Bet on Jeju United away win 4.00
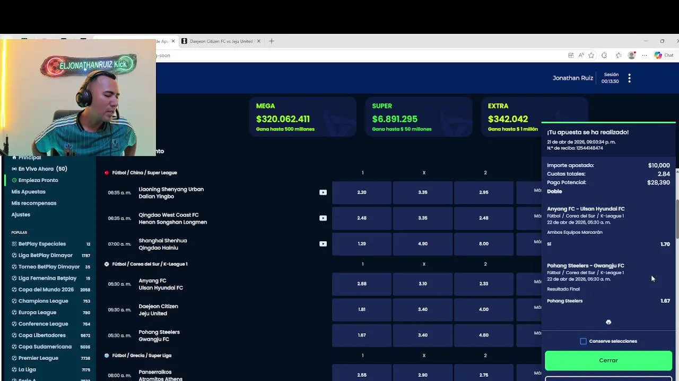The height and width of the screenshot is (381, 679). pyautogui.click(x=484, y=310)
